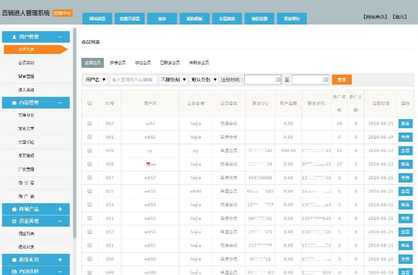This screenshot has height=275, width=418.
Task: Click the 更新缓存 top menu
Action: 292,18
